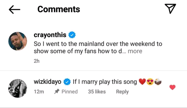View the 35 likes list

click(97, 92)
